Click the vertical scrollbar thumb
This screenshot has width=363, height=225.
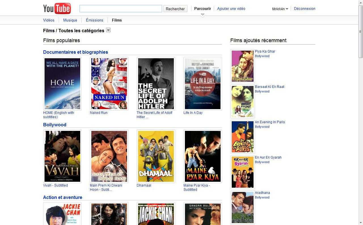point(361,31)
